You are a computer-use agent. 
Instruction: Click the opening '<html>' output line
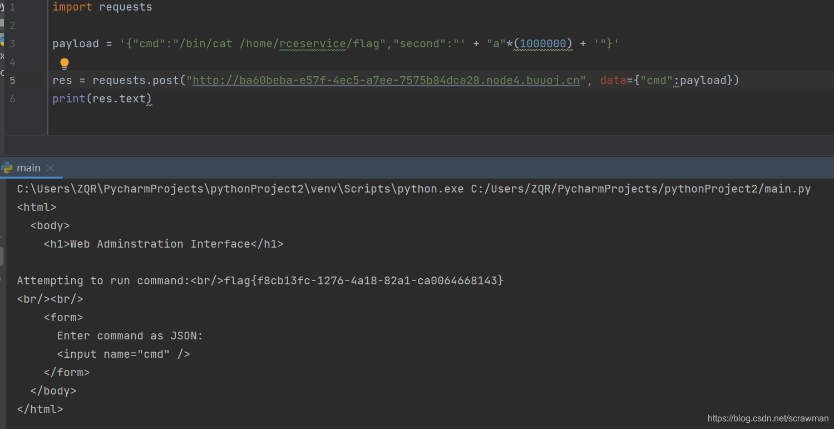pyautogui.click(x=37, y=207)
